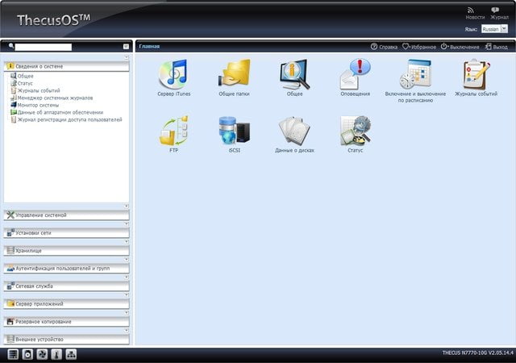
Task: Open Данные о дисках disk info icon
Action: pos(294,131)
